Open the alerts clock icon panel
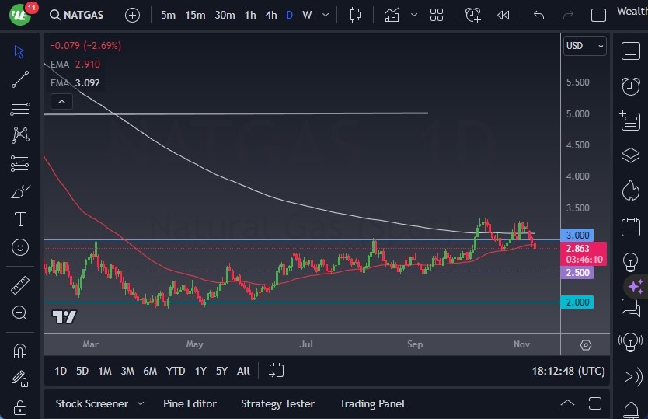The image size is (648, 419). point(630,86)
